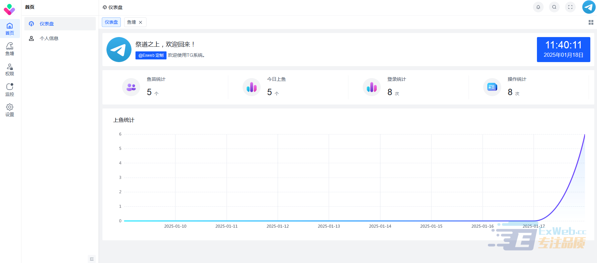Click the 仪表盘 breadcrumb in header

(x=113, y=7)
